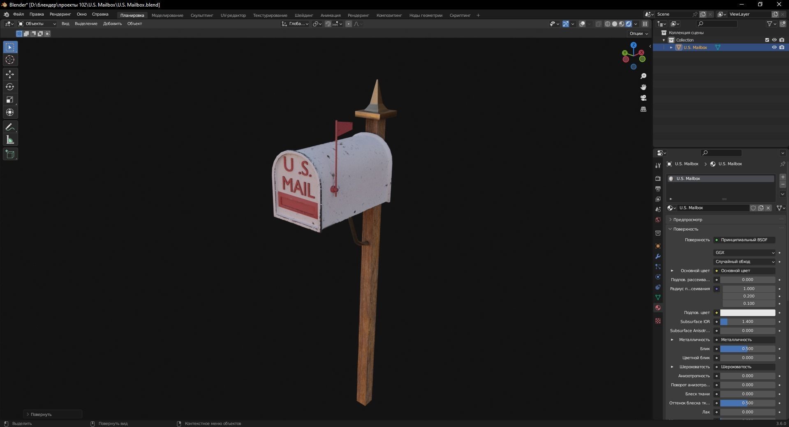Click the viewport zoom magnifier icon
The image size is (789, 427).
pyautogui.click(x=643, y=76)
